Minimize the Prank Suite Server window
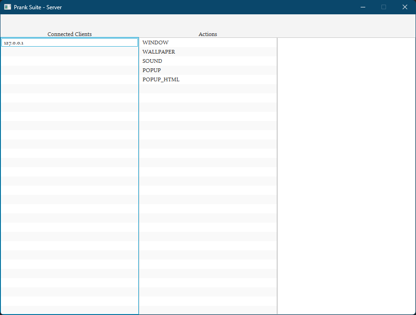Screen dimensions: 416x315 click(x=363, y=7)
